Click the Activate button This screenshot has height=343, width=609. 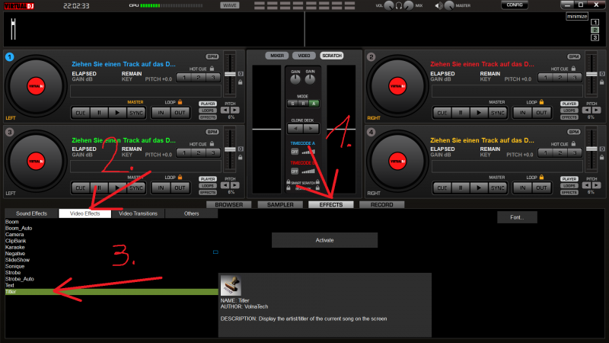[x=324, y=240]
